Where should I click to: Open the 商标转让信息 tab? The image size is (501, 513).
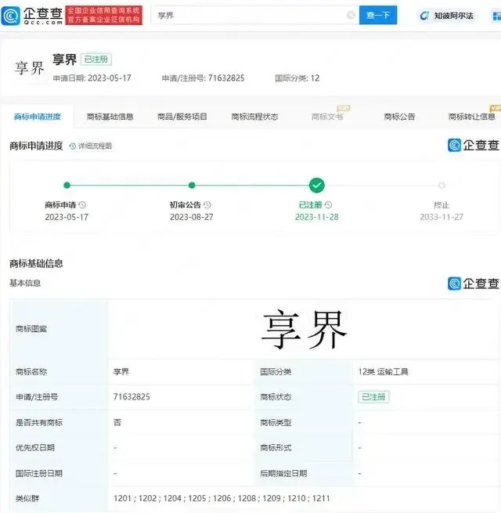coord(471,117)
